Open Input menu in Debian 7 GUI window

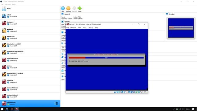click(x=84, y=27)
